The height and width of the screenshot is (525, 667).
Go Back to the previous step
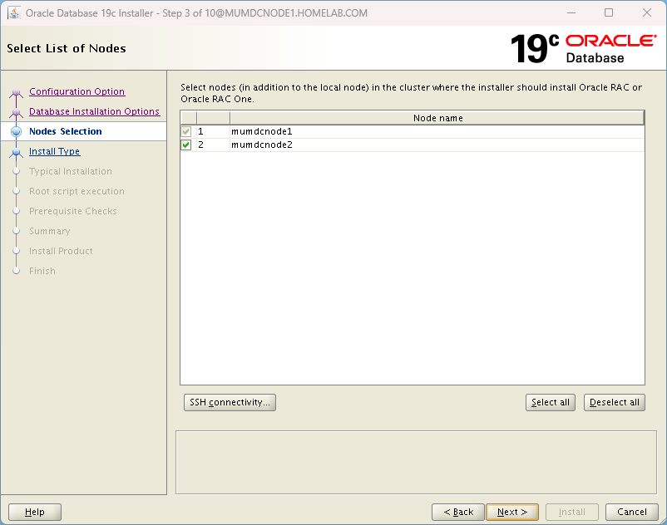(457, 513)
